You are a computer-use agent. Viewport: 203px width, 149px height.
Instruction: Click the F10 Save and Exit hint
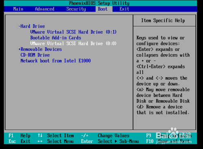tap(168, 141)
